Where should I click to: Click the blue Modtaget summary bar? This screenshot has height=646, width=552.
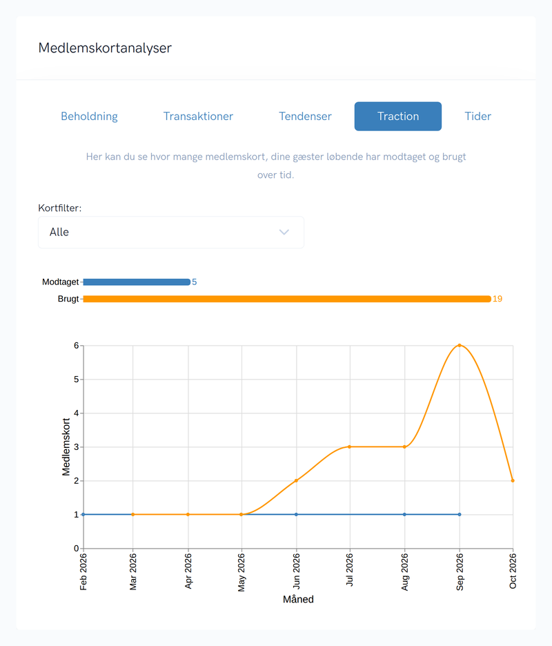[x=137, y=282]
